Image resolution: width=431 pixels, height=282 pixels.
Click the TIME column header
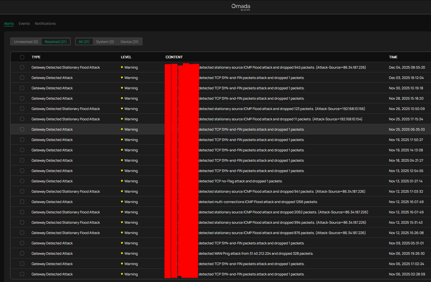point(393,57)
